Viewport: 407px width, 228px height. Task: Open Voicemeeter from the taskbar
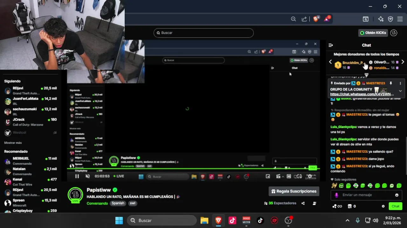pos(246,220)
